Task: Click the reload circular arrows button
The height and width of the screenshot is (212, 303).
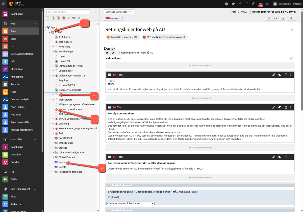Action: click(275, 18)
